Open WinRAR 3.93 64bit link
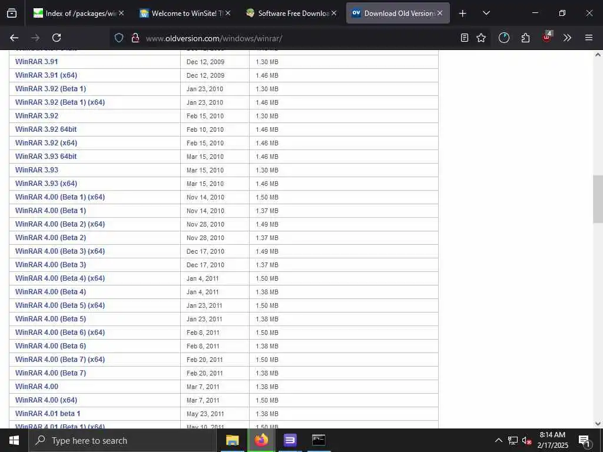The width and height of the screenshot is (603, 452). coord(46,156)
